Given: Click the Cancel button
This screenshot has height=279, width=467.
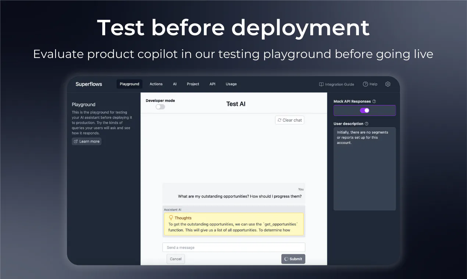Looking at the screenshot, I should [x=176, y=259].
